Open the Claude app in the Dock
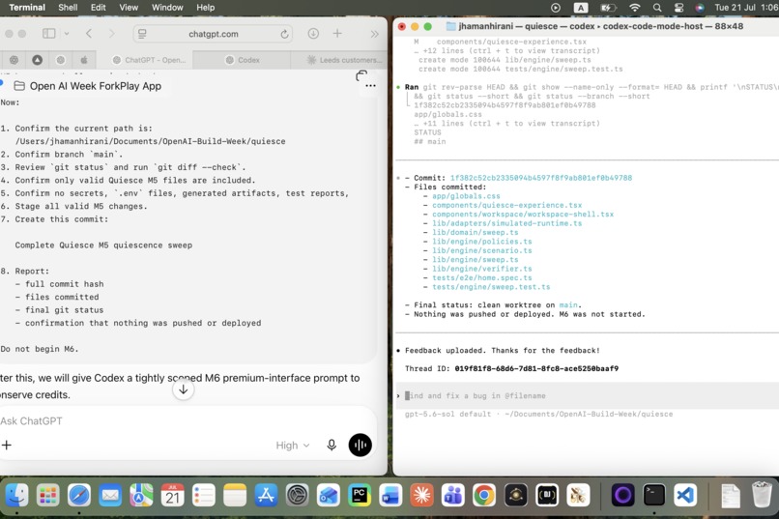This screenshot has width=779, height=519. tap(421, 495)
